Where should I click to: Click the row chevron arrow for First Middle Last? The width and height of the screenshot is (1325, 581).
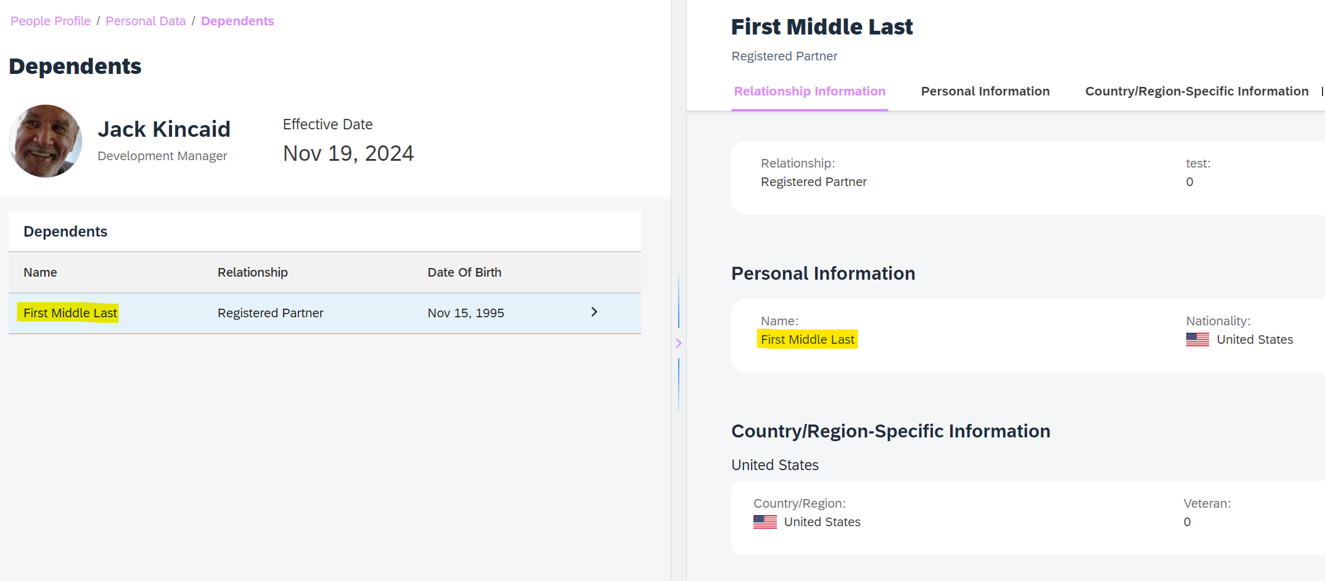point(594,312)
